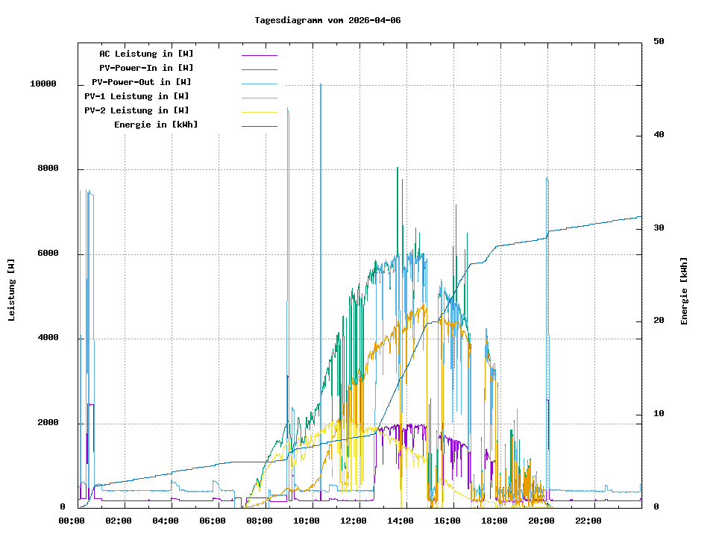Select the 'Energie in [kWh]' legend label
Screen dimensions: 716x537
click(156, 125)
